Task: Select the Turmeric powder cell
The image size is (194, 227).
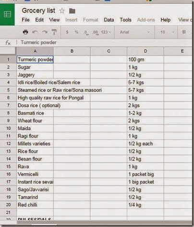Action: pyautogui.click(x=35, y=60)
